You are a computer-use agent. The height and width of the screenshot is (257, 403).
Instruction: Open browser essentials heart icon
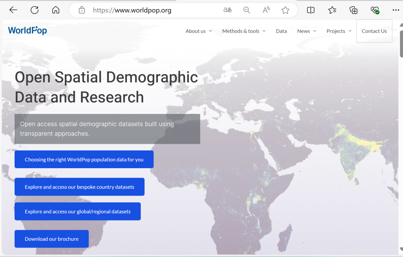375,10
